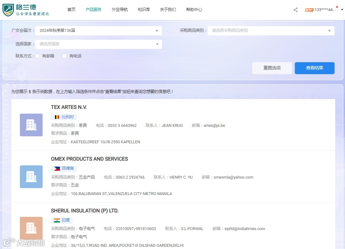
Task: Enable the 有邮箱 checkbox
Action: (38, 56)
